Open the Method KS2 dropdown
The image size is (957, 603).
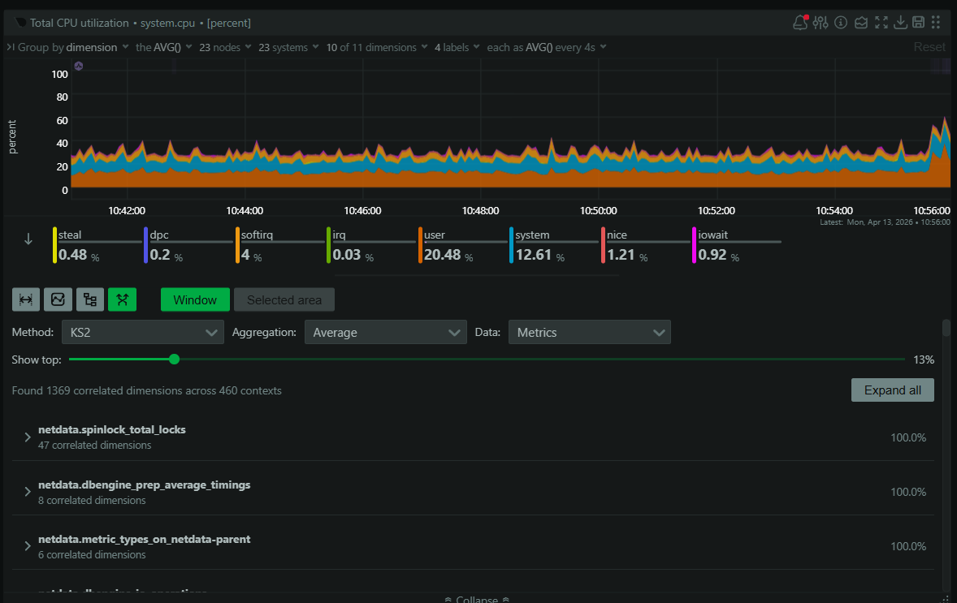(x=142, y=332)
